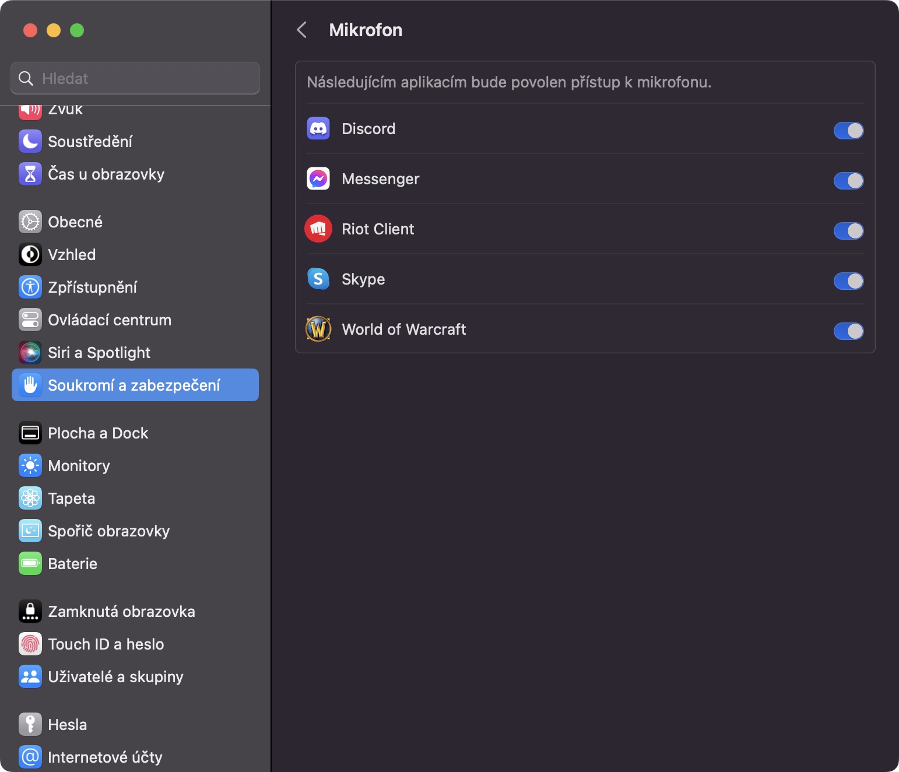
Task: Open Ovládací centrum settings
Action: tap(109, 320)
